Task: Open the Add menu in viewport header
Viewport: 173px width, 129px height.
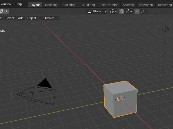Action: [21, 18]
